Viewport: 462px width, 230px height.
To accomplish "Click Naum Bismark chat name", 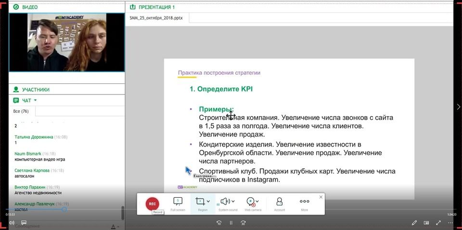I will coord(28,154).
